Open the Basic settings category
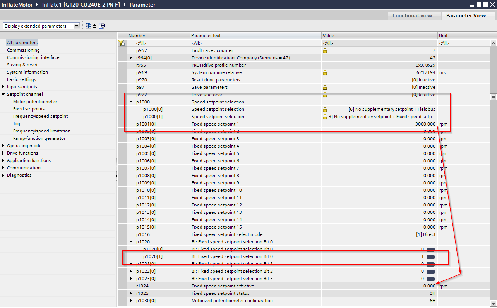 (21, 79)
